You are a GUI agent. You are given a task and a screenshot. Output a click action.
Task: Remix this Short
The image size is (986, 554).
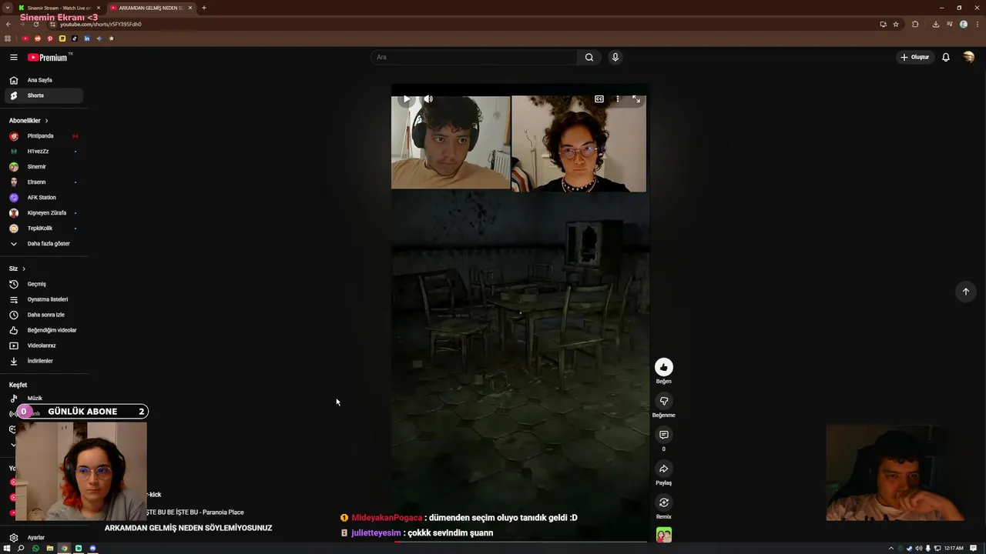pyautogui.click(x=663, y=502)
